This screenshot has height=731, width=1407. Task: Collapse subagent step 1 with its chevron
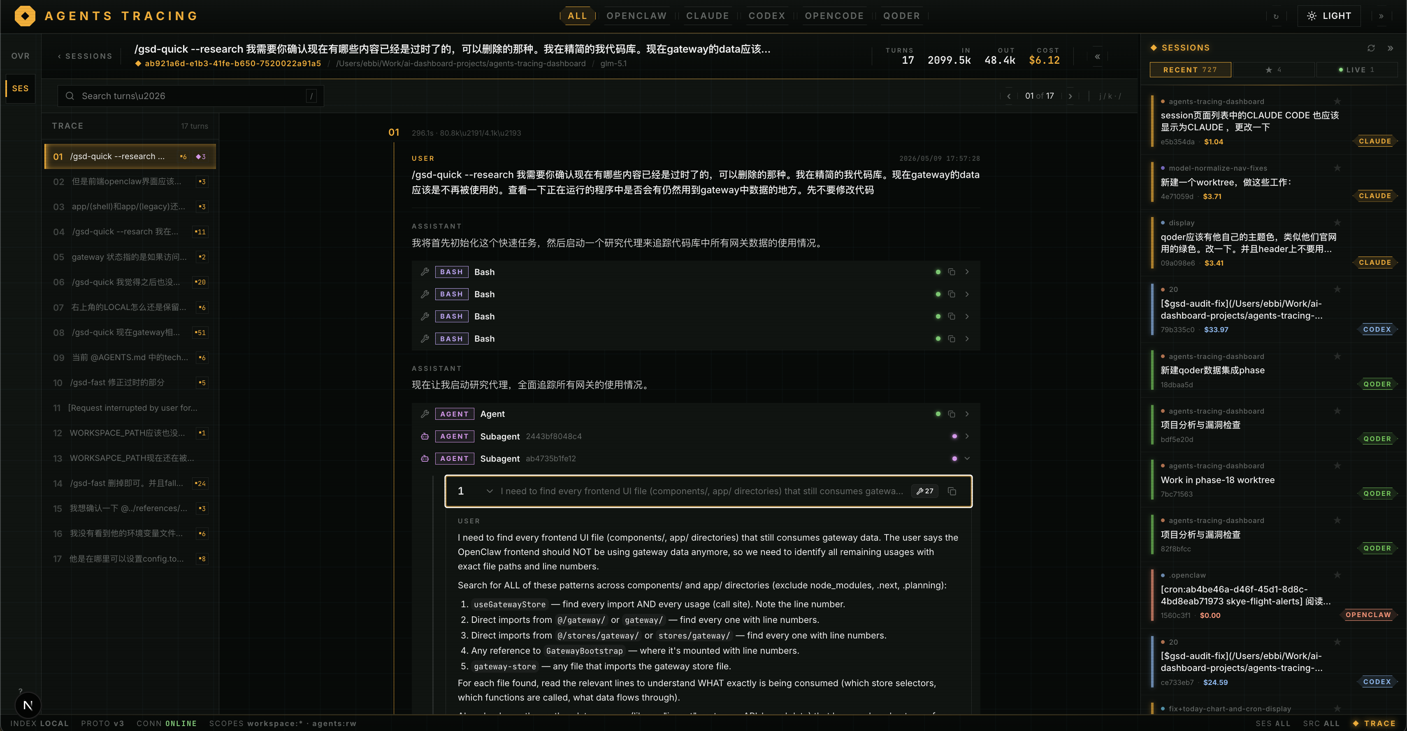(x=490, y=491)
